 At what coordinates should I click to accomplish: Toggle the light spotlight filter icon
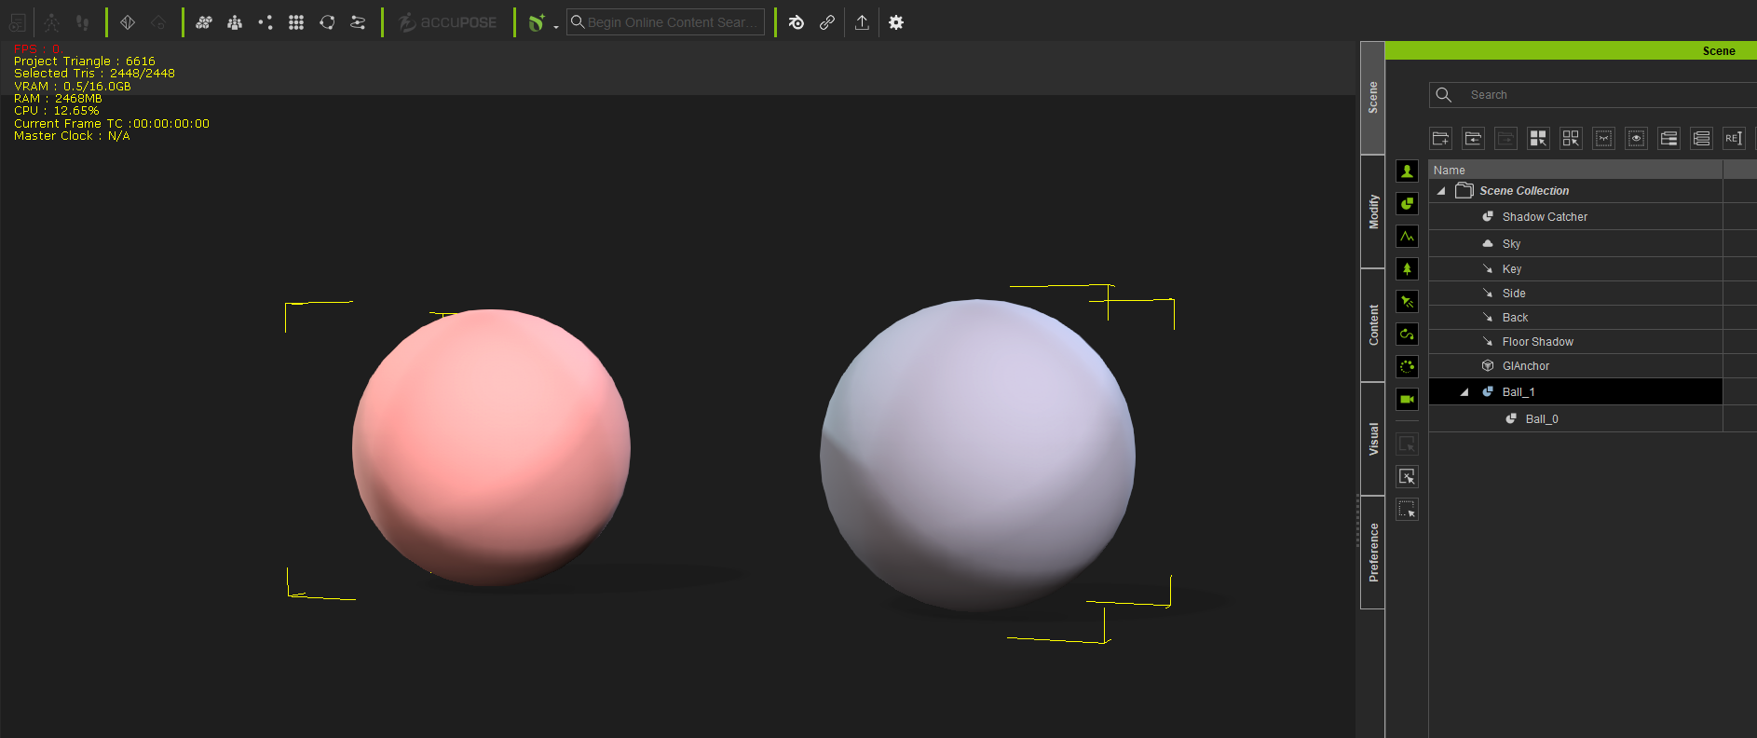click(x=1408, y=302)
